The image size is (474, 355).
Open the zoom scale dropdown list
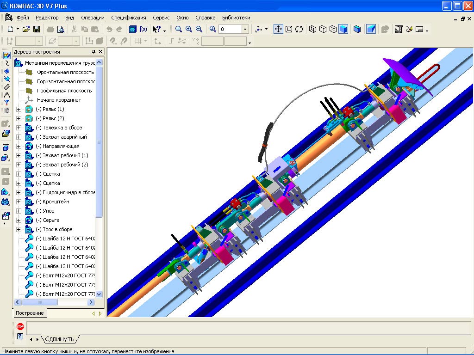(x=245, y=29)
